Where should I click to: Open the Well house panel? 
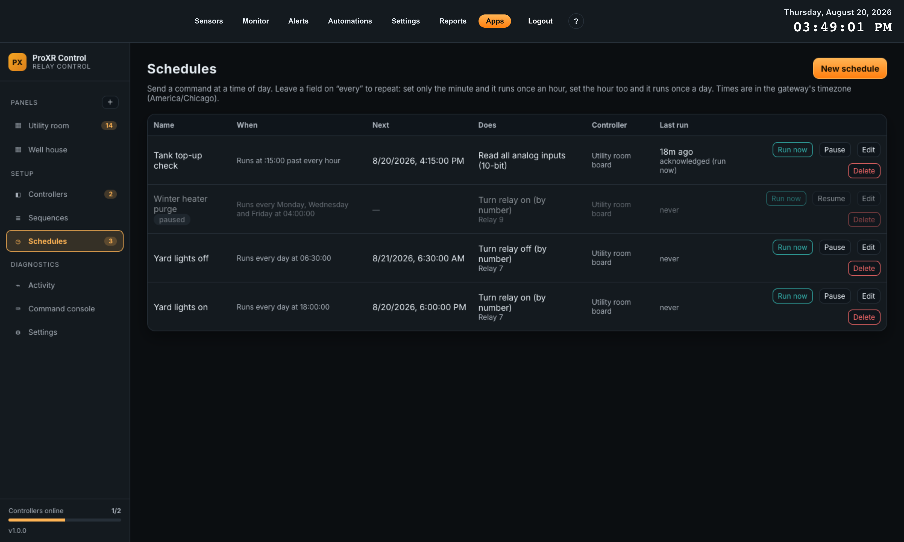(65, 150)
